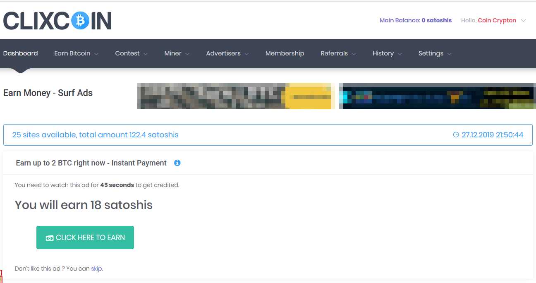The width and height of the screenshot is (536, 283).
Task: Open the Advertisers dropdown
Action: click(x=227, y=53)
